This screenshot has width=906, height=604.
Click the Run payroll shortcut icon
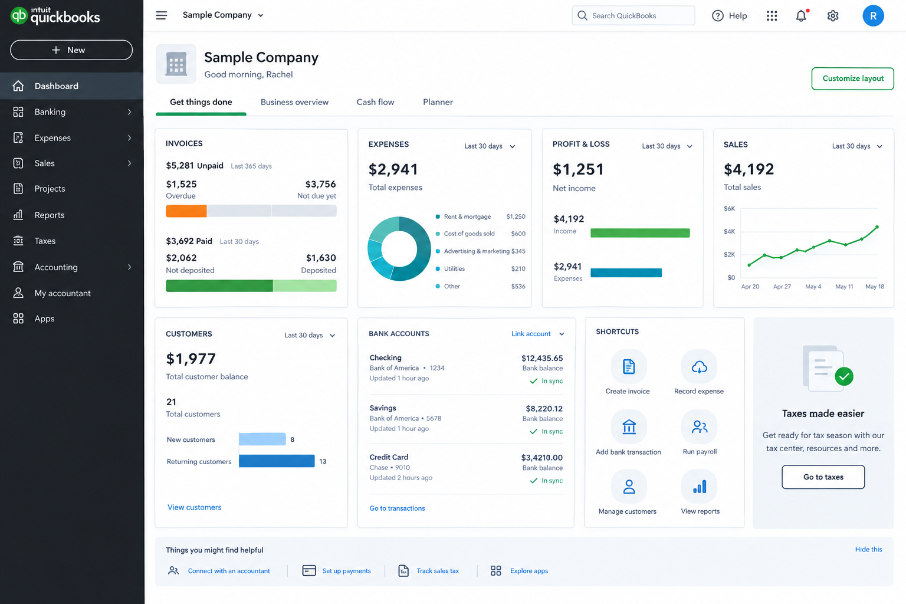(x=699, y=426)
